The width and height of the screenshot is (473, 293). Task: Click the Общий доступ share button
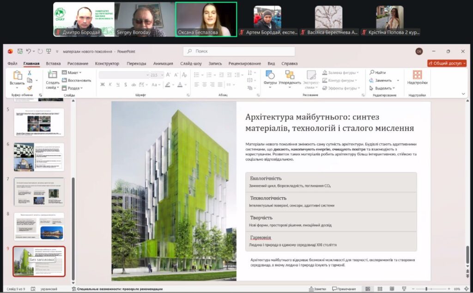click(446, 63)
